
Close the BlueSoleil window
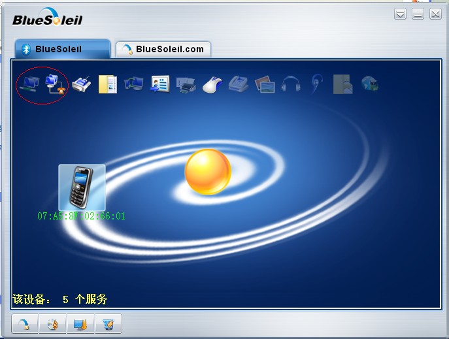(x=435, y=14)
